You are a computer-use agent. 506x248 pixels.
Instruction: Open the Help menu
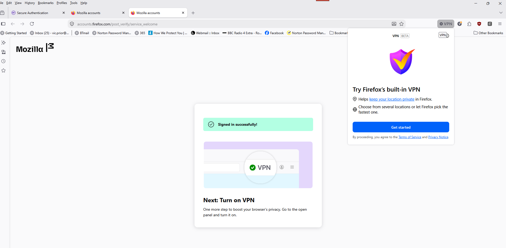(x=84, y=3)
